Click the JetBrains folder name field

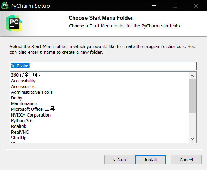point(103,66)
